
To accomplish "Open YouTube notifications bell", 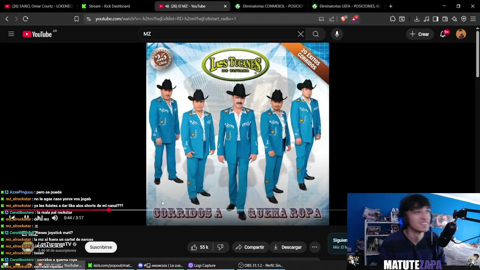I will pyautogui.click(x=443, y=34).
